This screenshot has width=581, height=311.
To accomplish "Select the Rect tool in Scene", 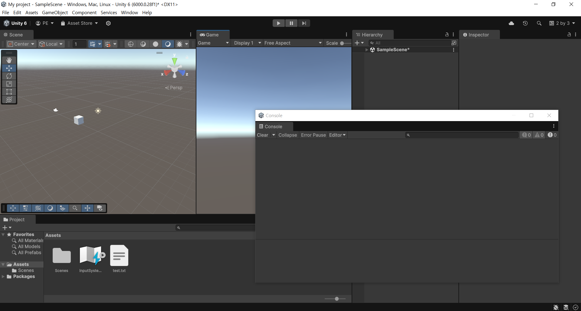I will (x=9, y=92).
